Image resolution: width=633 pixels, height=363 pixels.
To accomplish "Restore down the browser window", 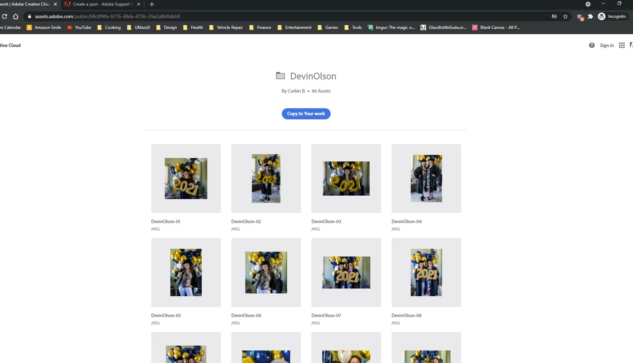I will 619,3.
